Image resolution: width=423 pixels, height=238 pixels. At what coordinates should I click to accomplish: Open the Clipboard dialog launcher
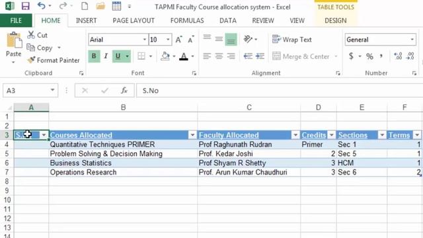81,73
